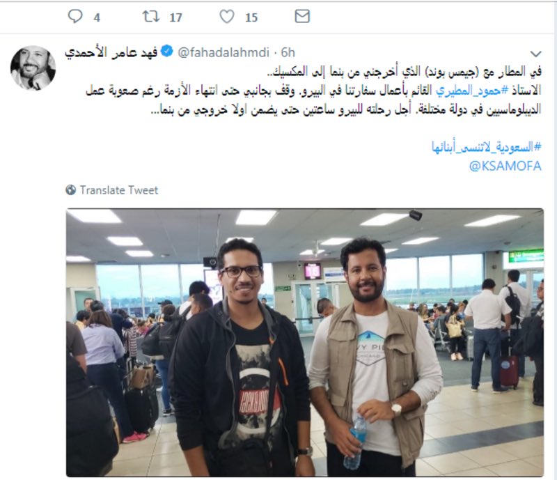Open the tweet options chevron menu
Viewport: 557px width, 480px height.
click(x=535, y=54)
